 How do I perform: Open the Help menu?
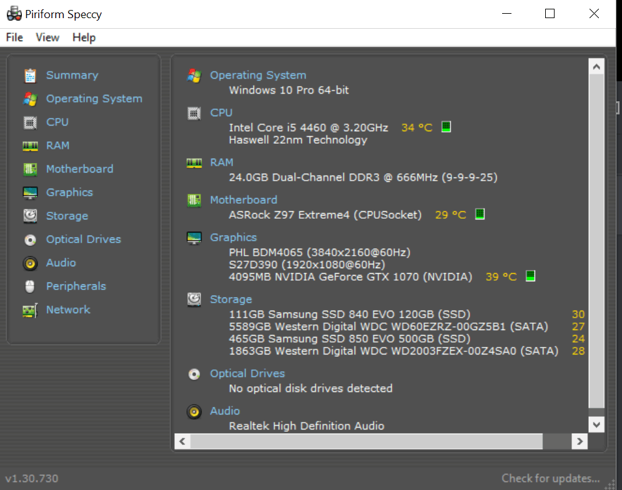[84, 37]
